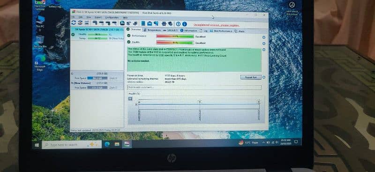
Task: Click the Hard Disk Sentinel taskbar button
Action: point(127,144)
